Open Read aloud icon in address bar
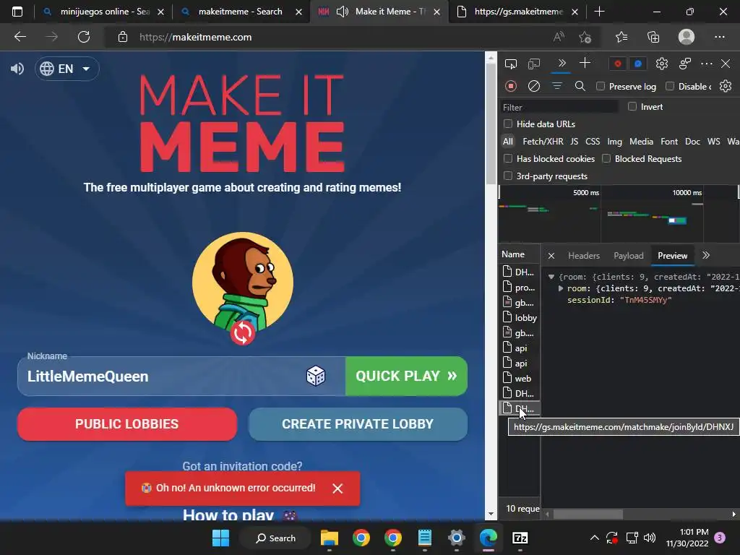Viewport: 740px width, 555px height. [x=559, y=37]
